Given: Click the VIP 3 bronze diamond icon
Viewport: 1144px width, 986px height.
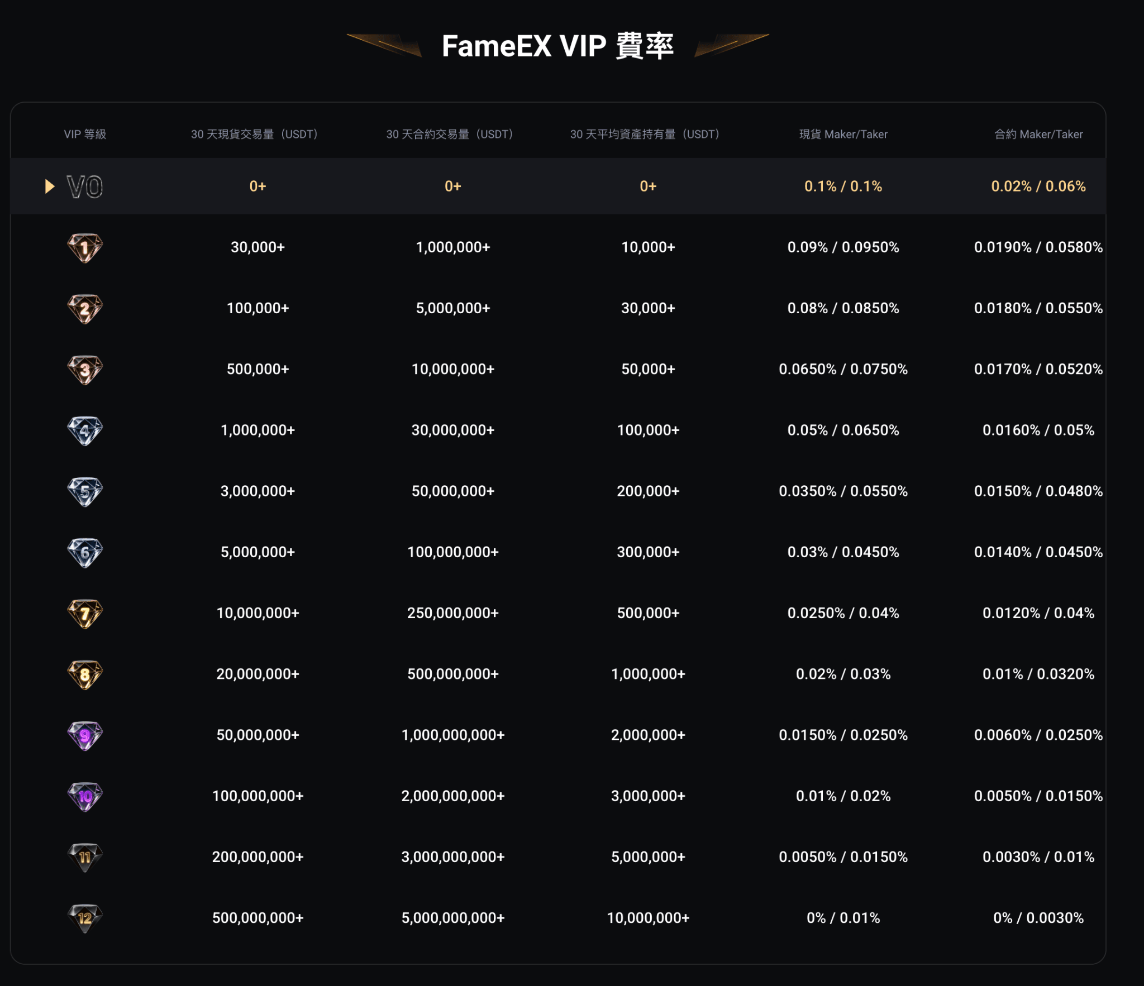Looking at the screenshot, I should tap(85, 370).
